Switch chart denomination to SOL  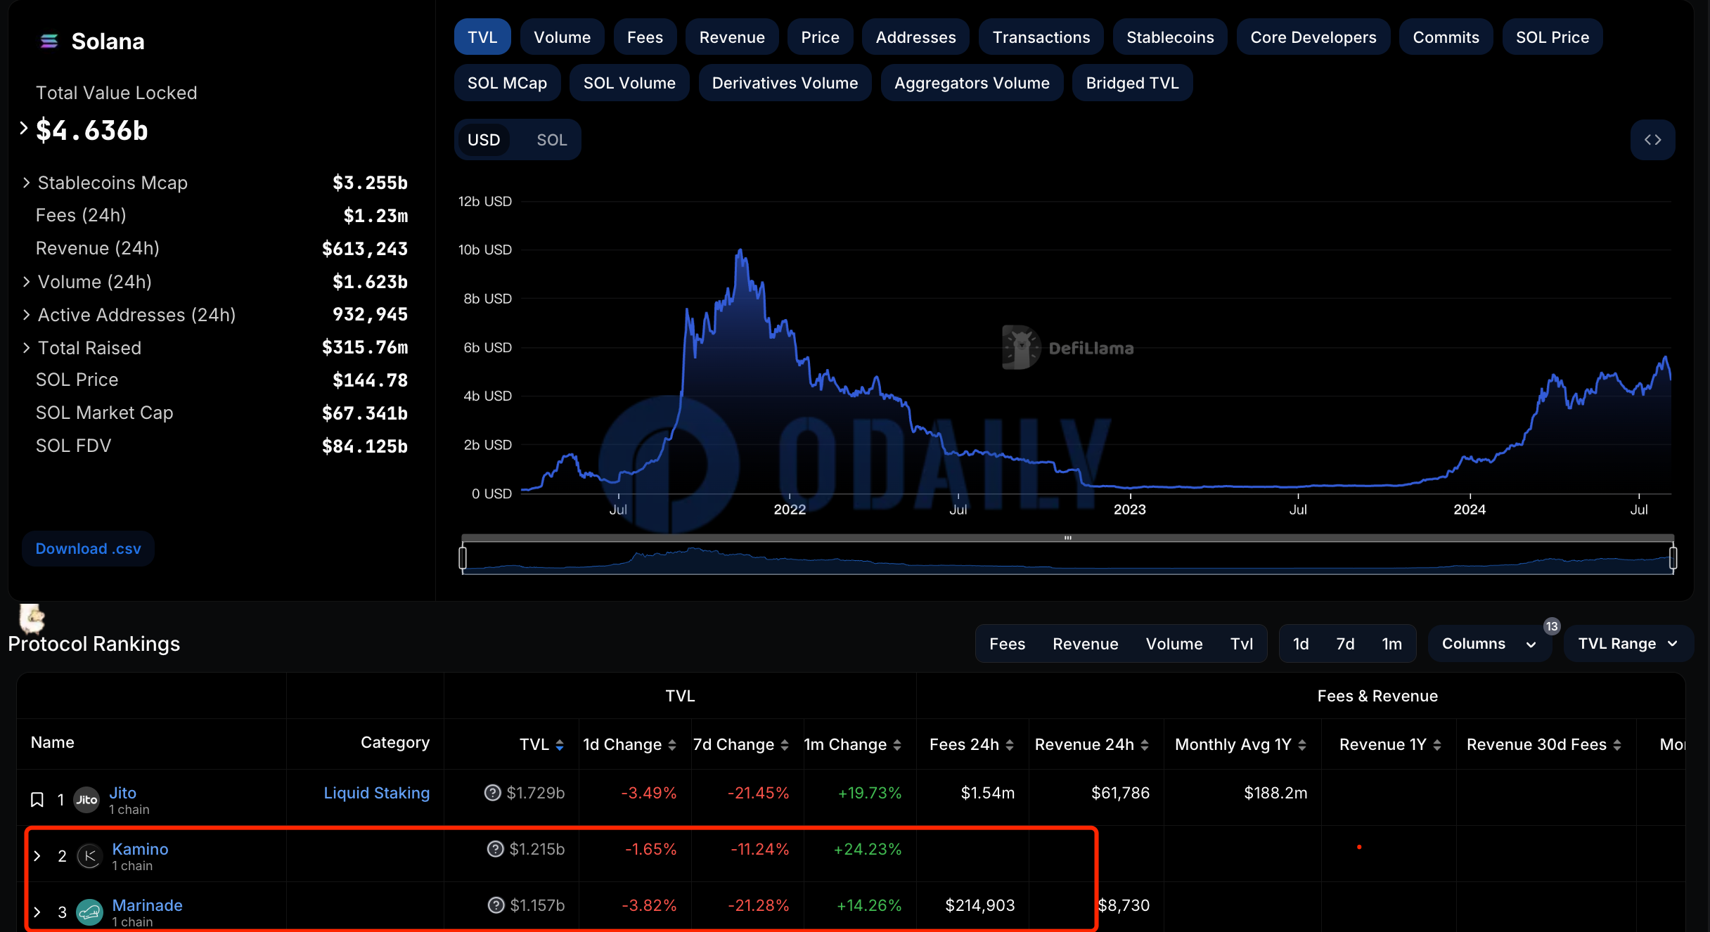(551, 140)
